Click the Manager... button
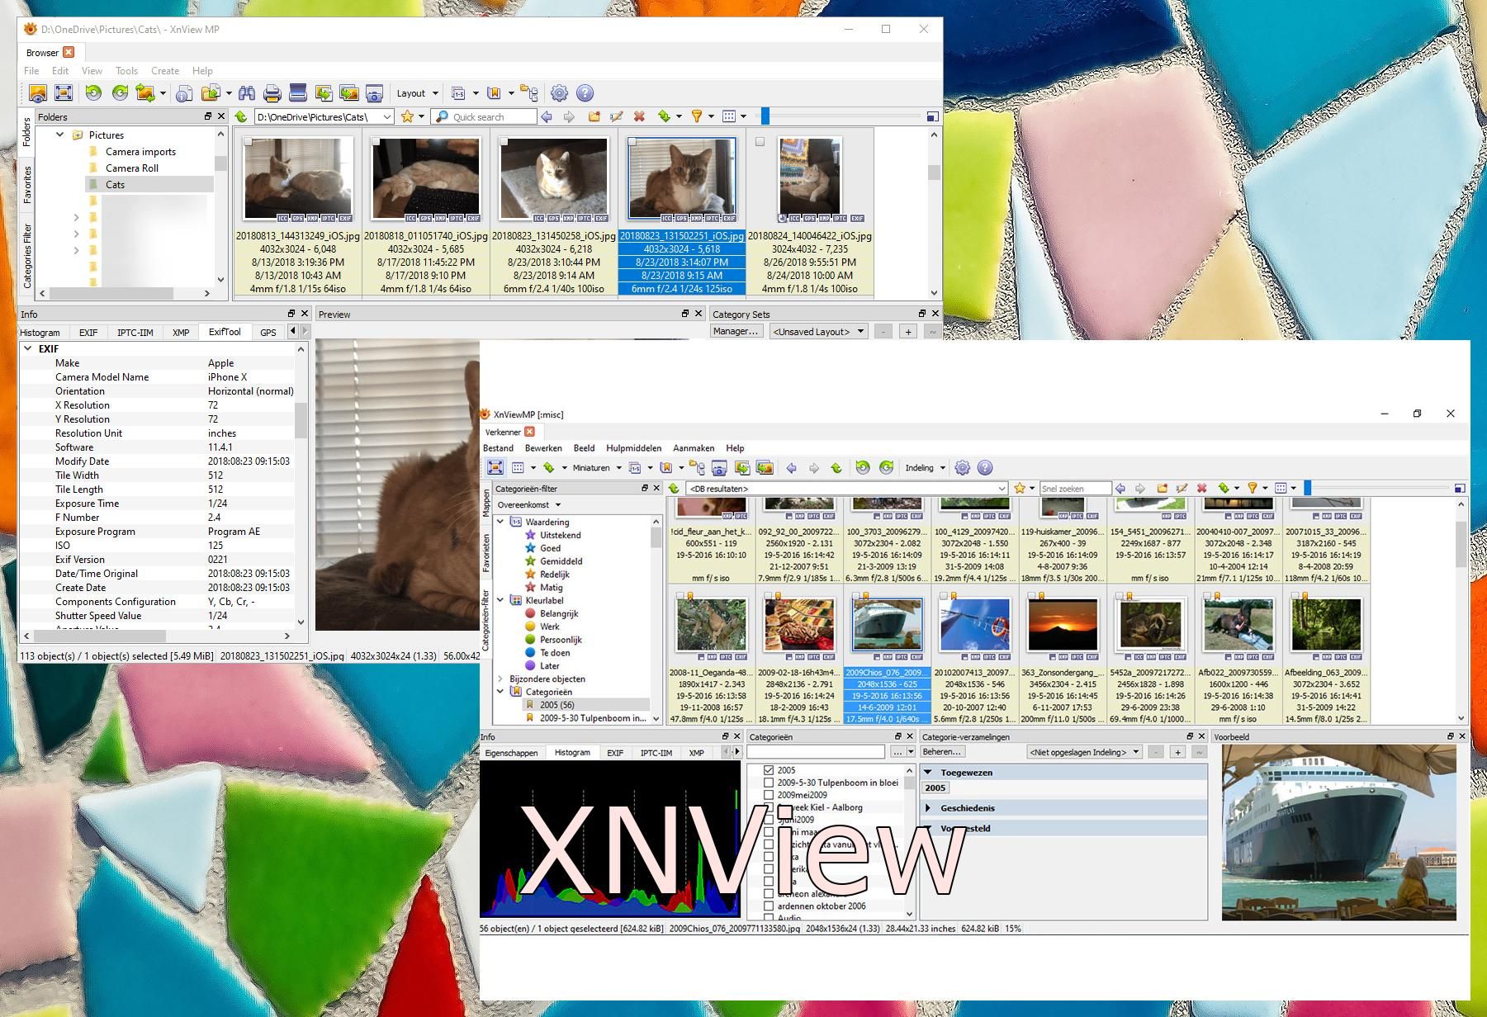The width and height of the screenshot is (1487, 1017). click(x=735, y=331)
